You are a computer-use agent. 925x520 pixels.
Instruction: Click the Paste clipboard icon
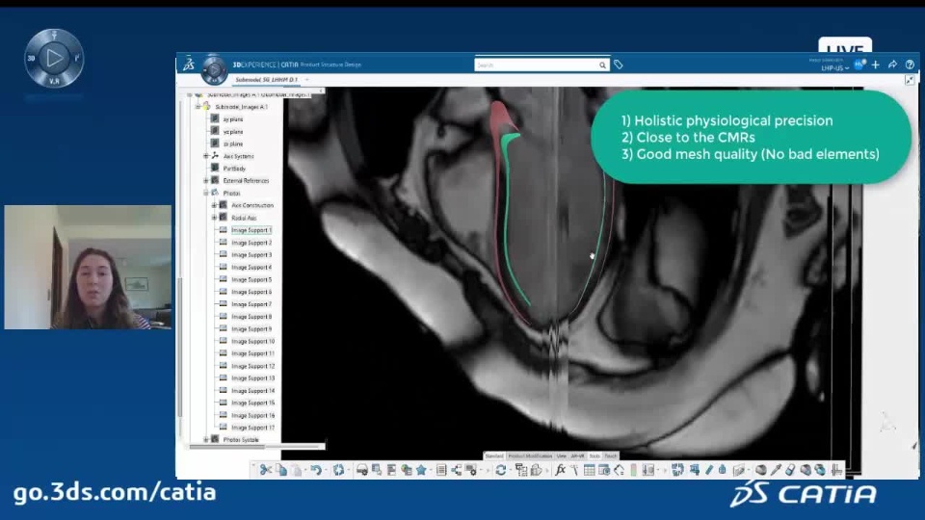[296, 470]
